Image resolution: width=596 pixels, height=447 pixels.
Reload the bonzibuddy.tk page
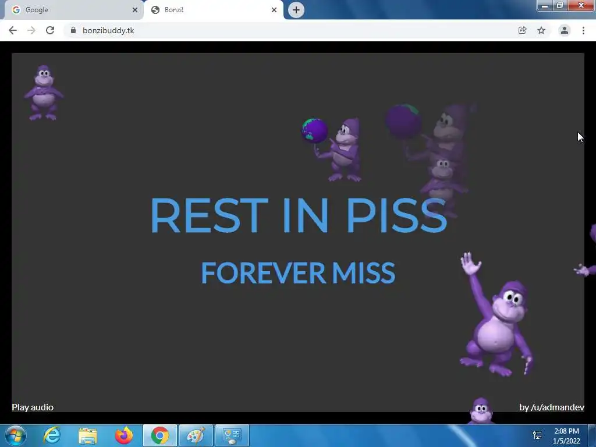point(50,30)
